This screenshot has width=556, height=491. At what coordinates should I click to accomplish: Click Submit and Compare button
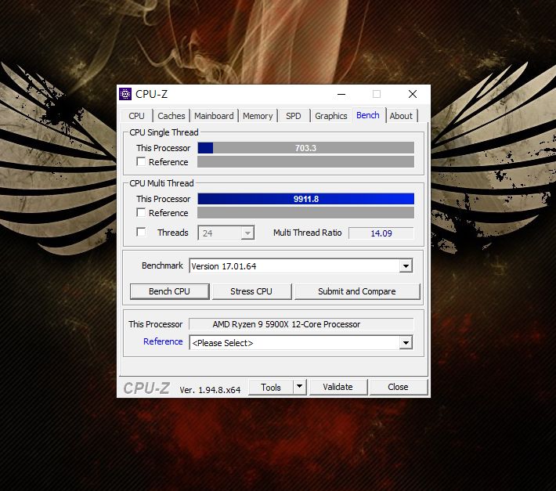[357, 291]
